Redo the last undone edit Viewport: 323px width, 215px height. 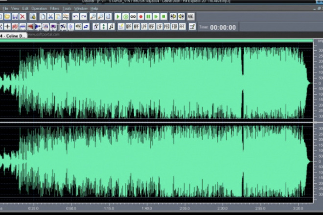pos(83,17)
